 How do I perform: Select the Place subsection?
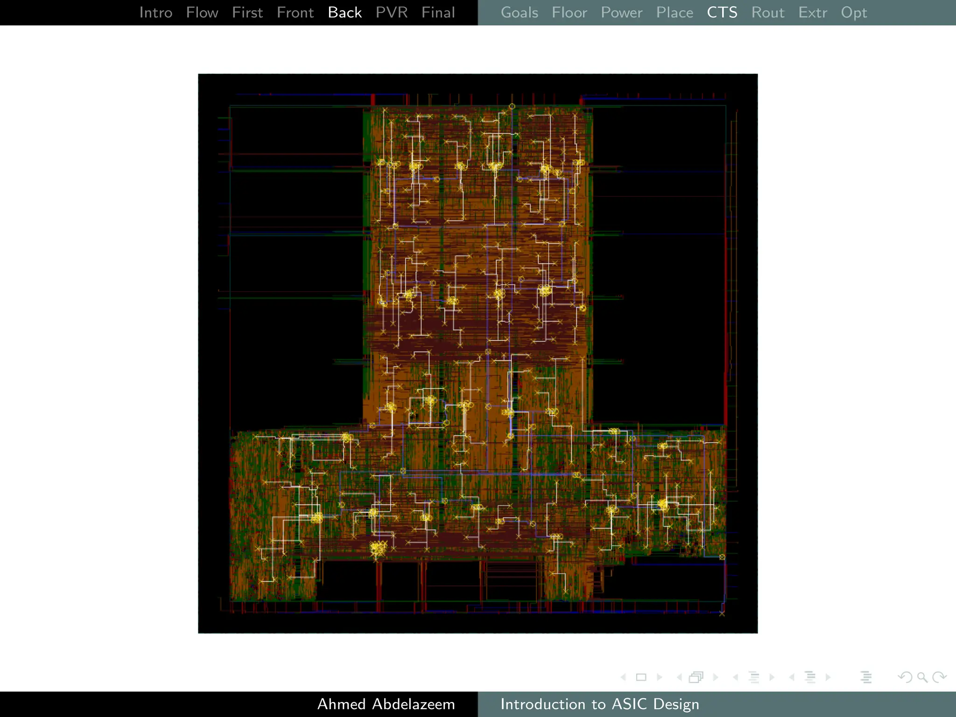click(675, 13)
